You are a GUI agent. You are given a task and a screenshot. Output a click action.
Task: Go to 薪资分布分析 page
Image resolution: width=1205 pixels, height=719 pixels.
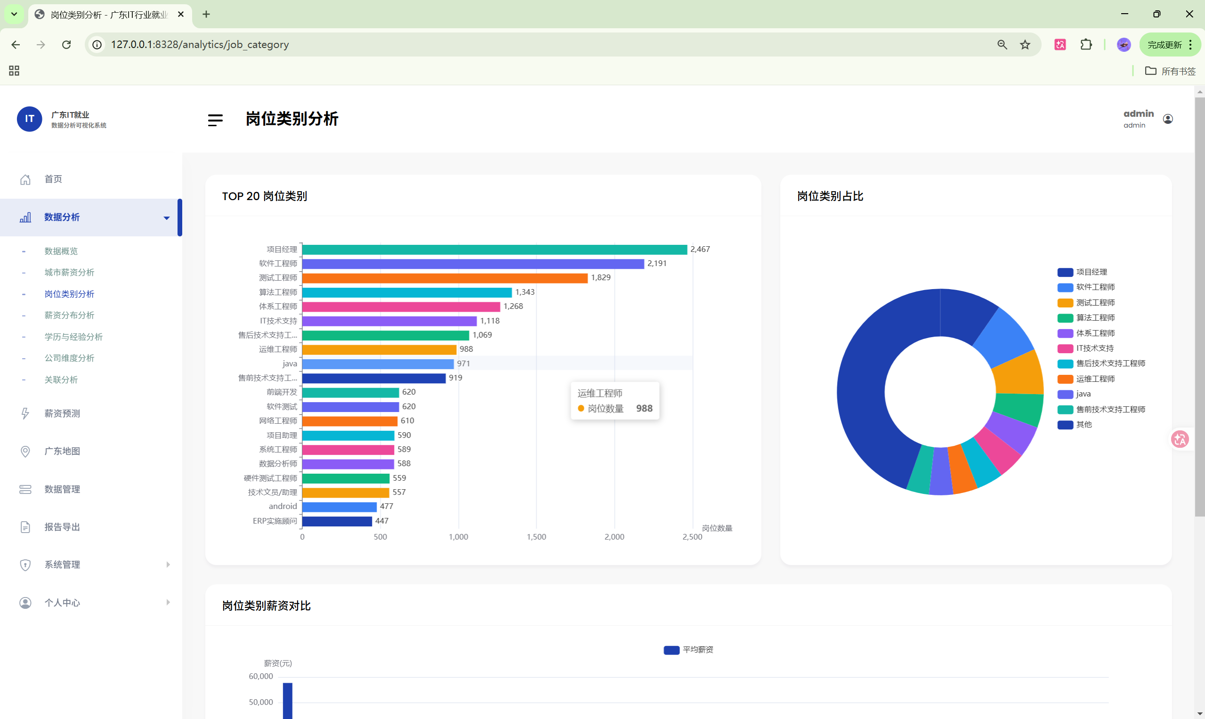pyautogui.click(x=69, y=315)
